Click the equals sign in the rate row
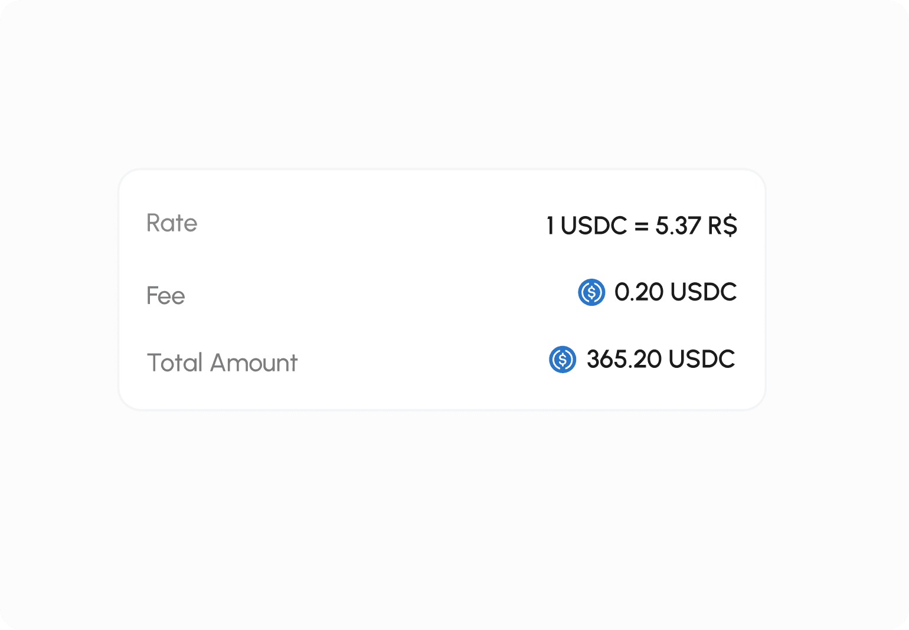 [642, 226]
